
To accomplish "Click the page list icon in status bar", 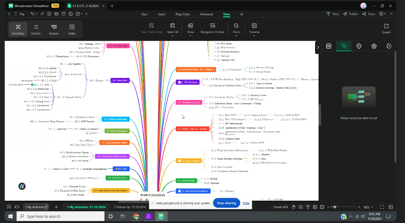I will click(x=9, y=207).
